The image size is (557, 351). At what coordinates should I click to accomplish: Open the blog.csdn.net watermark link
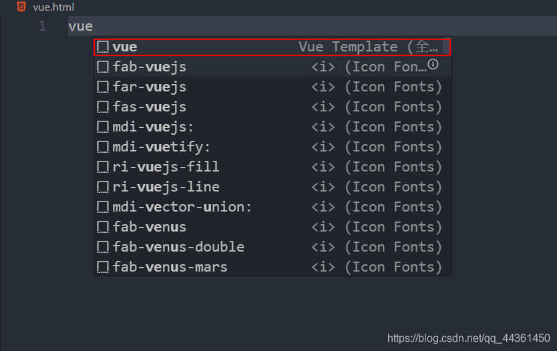(469, 338)
